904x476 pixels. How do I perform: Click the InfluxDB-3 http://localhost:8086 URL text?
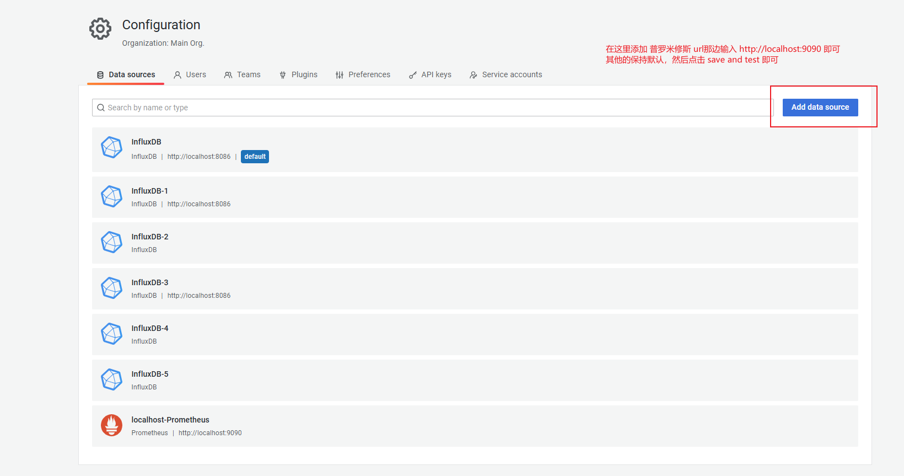(x=199, y=296)
